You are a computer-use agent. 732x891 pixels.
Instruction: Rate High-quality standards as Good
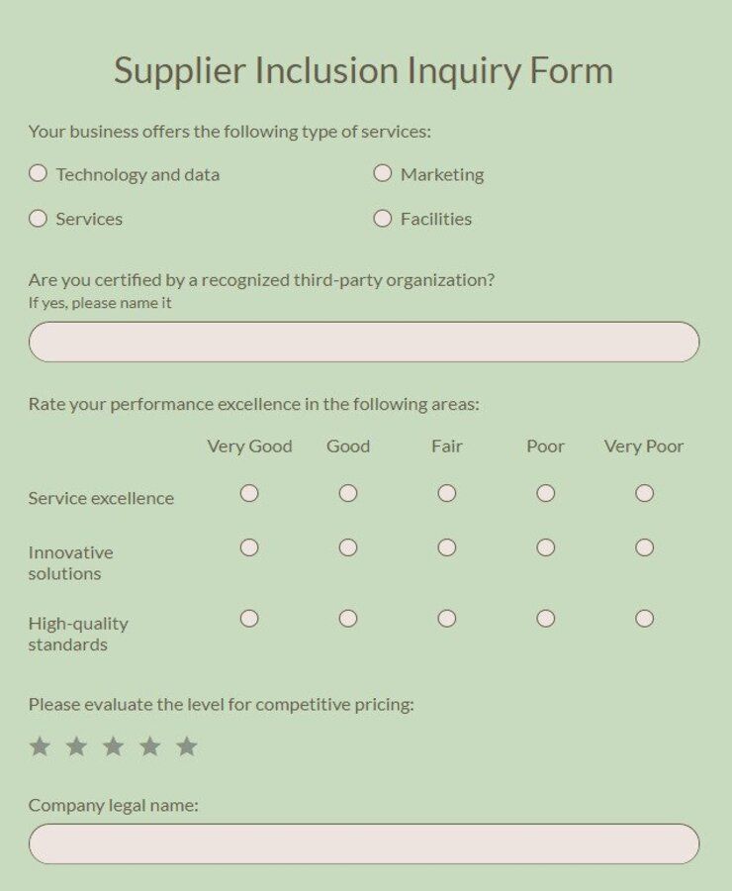click(347, 619)
